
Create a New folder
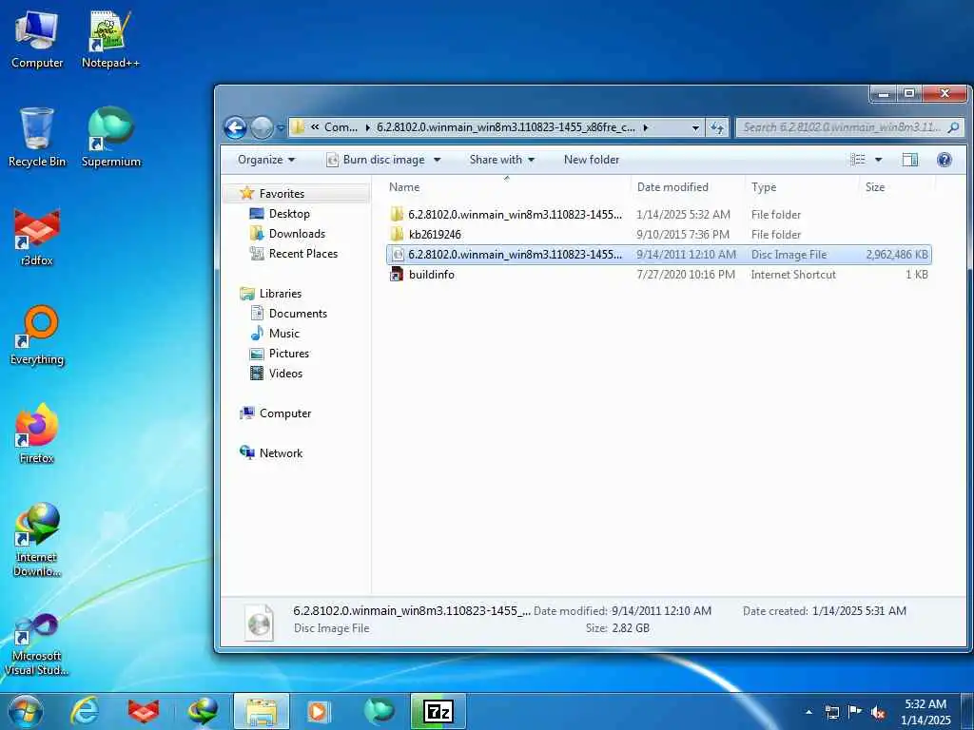click(x=592, y=160)
